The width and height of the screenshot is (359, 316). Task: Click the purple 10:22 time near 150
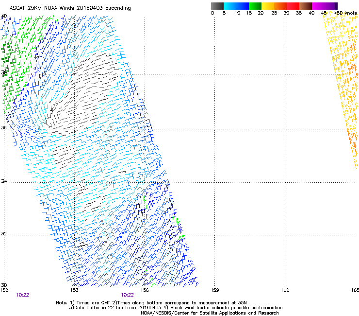click(22, 295)
